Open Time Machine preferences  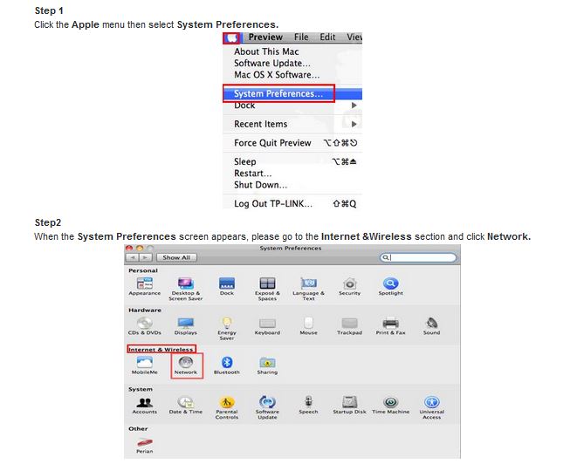pyautogui.click(x=390, y=402)
